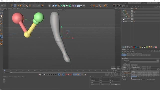
Task: Pick color with the eyedropper icon
Action: click(x=138, y=76)
